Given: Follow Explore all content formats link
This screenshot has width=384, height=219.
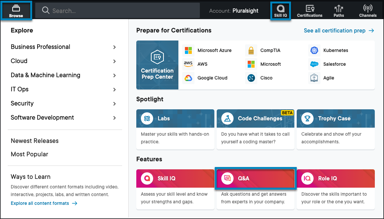Looking at the screenshot, I should 40,203.
